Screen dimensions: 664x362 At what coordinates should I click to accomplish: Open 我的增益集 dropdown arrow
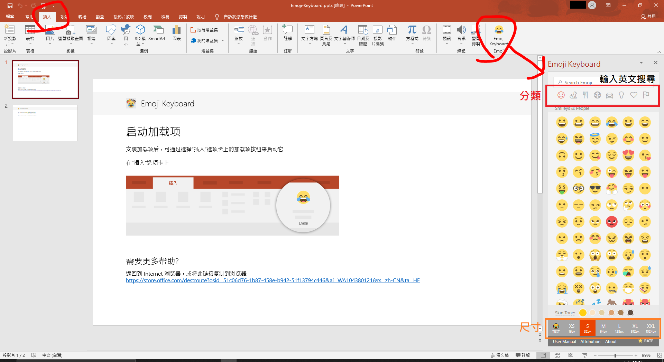(223, 41)
